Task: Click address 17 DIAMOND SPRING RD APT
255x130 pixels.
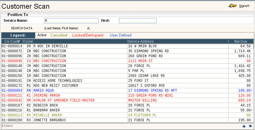Action: [153, 91]
